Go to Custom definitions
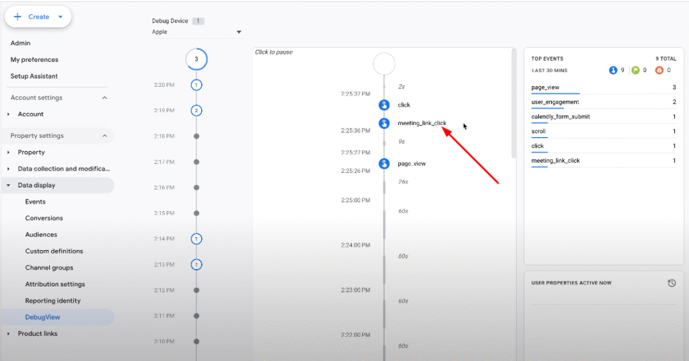This screenshot has height=361, width=689. (54, 251)
